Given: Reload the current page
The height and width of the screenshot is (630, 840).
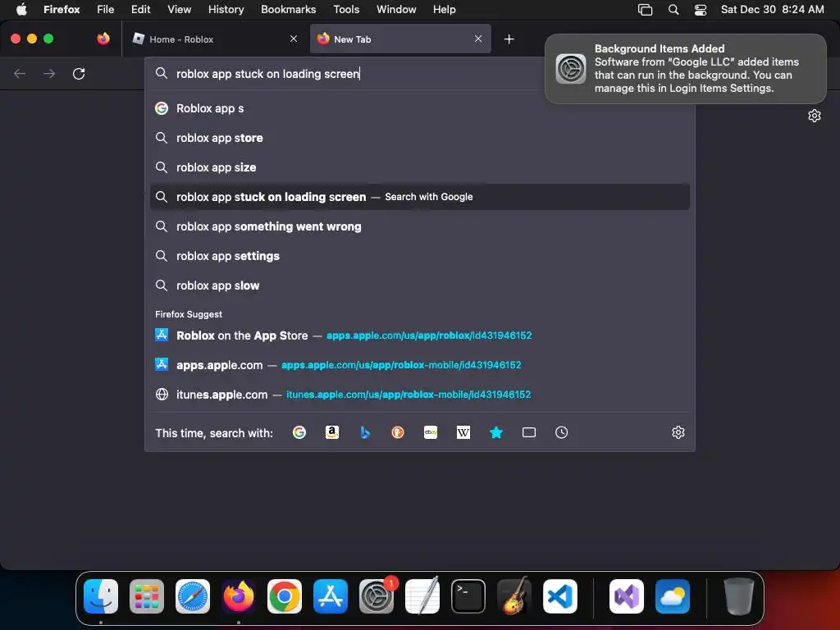Looking at the screenshot, I should point(79,73).
